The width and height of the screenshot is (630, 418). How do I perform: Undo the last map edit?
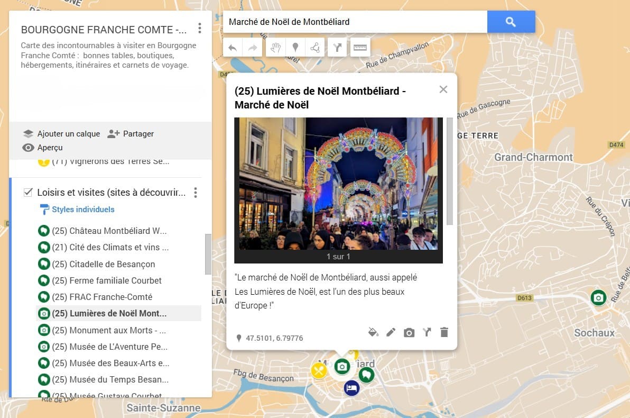coord(233,47)
